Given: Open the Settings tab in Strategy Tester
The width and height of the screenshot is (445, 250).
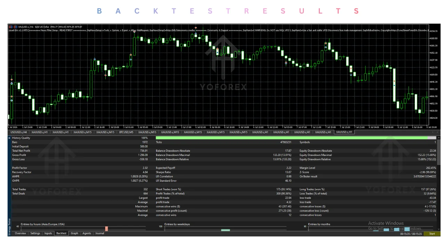Looking at the screenshot, I should point(35,233).
